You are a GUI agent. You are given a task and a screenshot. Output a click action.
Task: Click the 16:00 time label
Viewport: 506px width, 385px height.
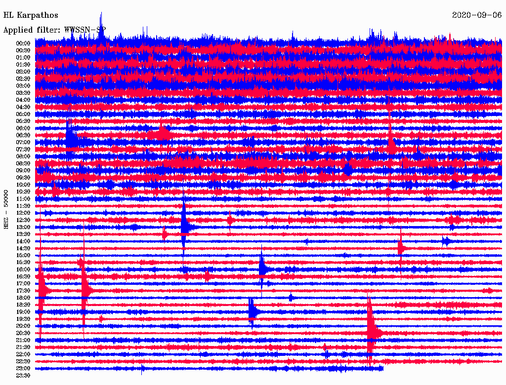tap(23, 269)
